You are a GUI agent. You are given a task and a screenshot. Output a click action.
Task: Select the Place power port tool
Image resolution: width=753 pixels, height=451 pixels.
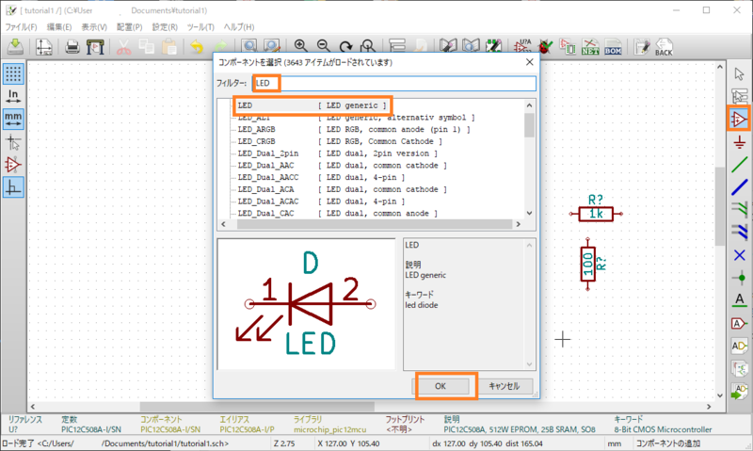(x=740, y=142)
